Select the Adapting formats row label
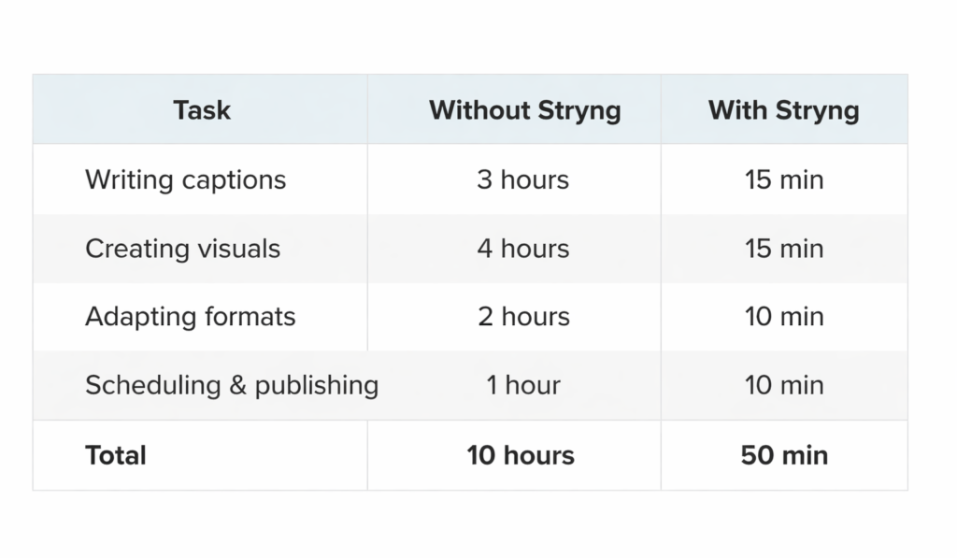 190,317
